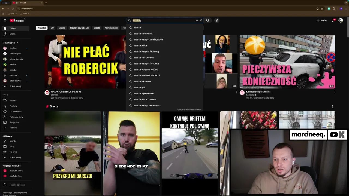
Task: Choose suggestion usterka najlepsi z najlepszych
Action: pyautogui.click(x=164, y=39)
